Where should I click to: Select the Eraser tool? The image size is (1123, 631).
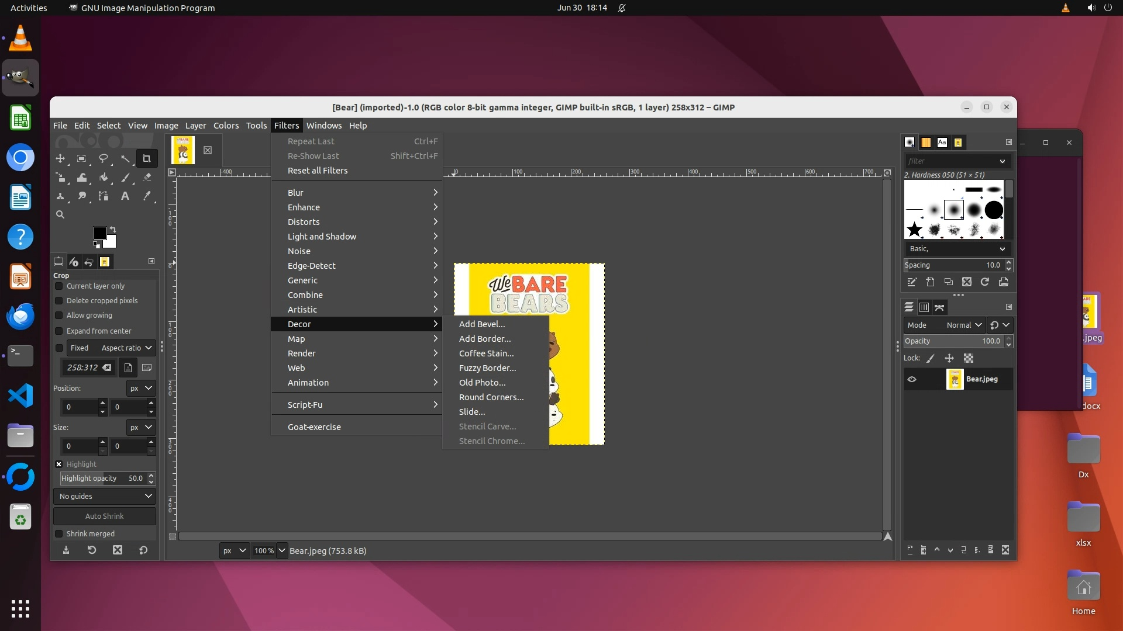(x=147, y=178)
